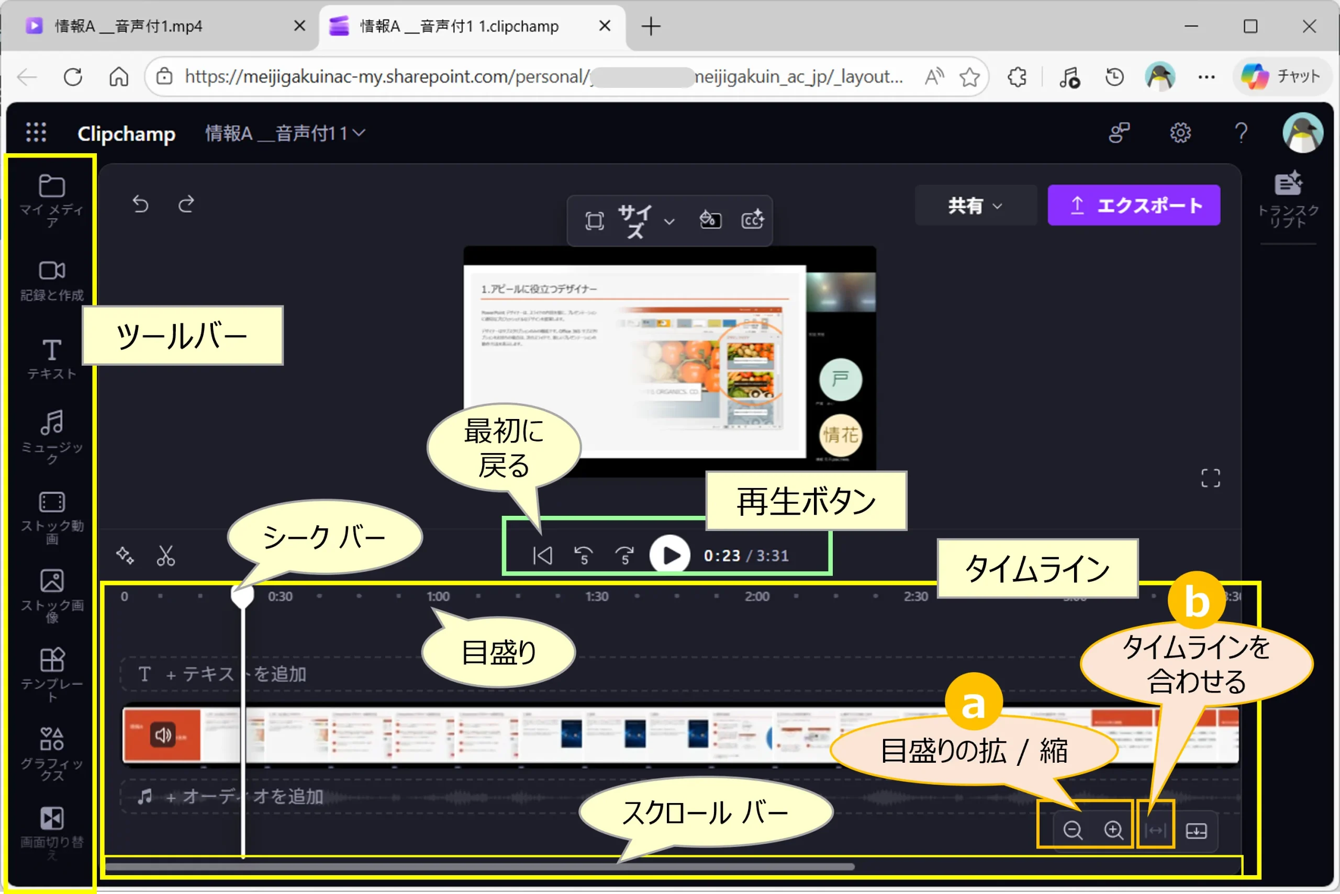Click the scissors split tool
This screenshot has height=894, width=1340.
(165, 556)
